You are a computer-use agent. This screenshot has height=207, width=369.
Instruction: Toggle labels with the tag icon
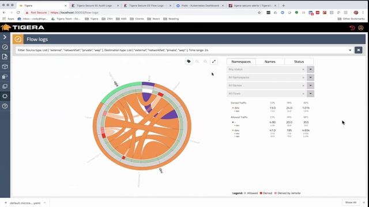click(x=189, y=62)
